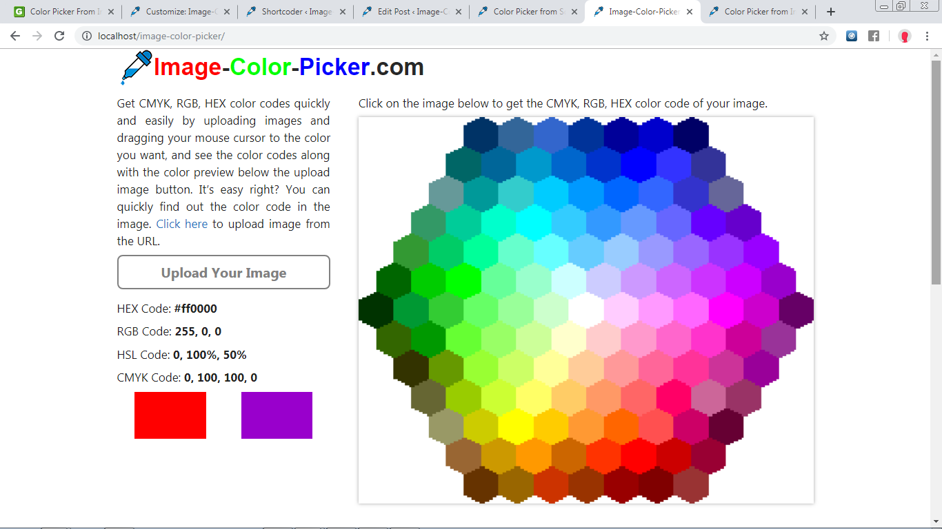Close the tab with green G favicon
The width and height of the screenshot is (942, 529).
[x=111, y=12]
